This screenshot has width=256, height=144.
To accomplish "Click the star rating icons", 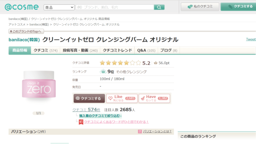I will pyautogui.click(x=120, y=63).
